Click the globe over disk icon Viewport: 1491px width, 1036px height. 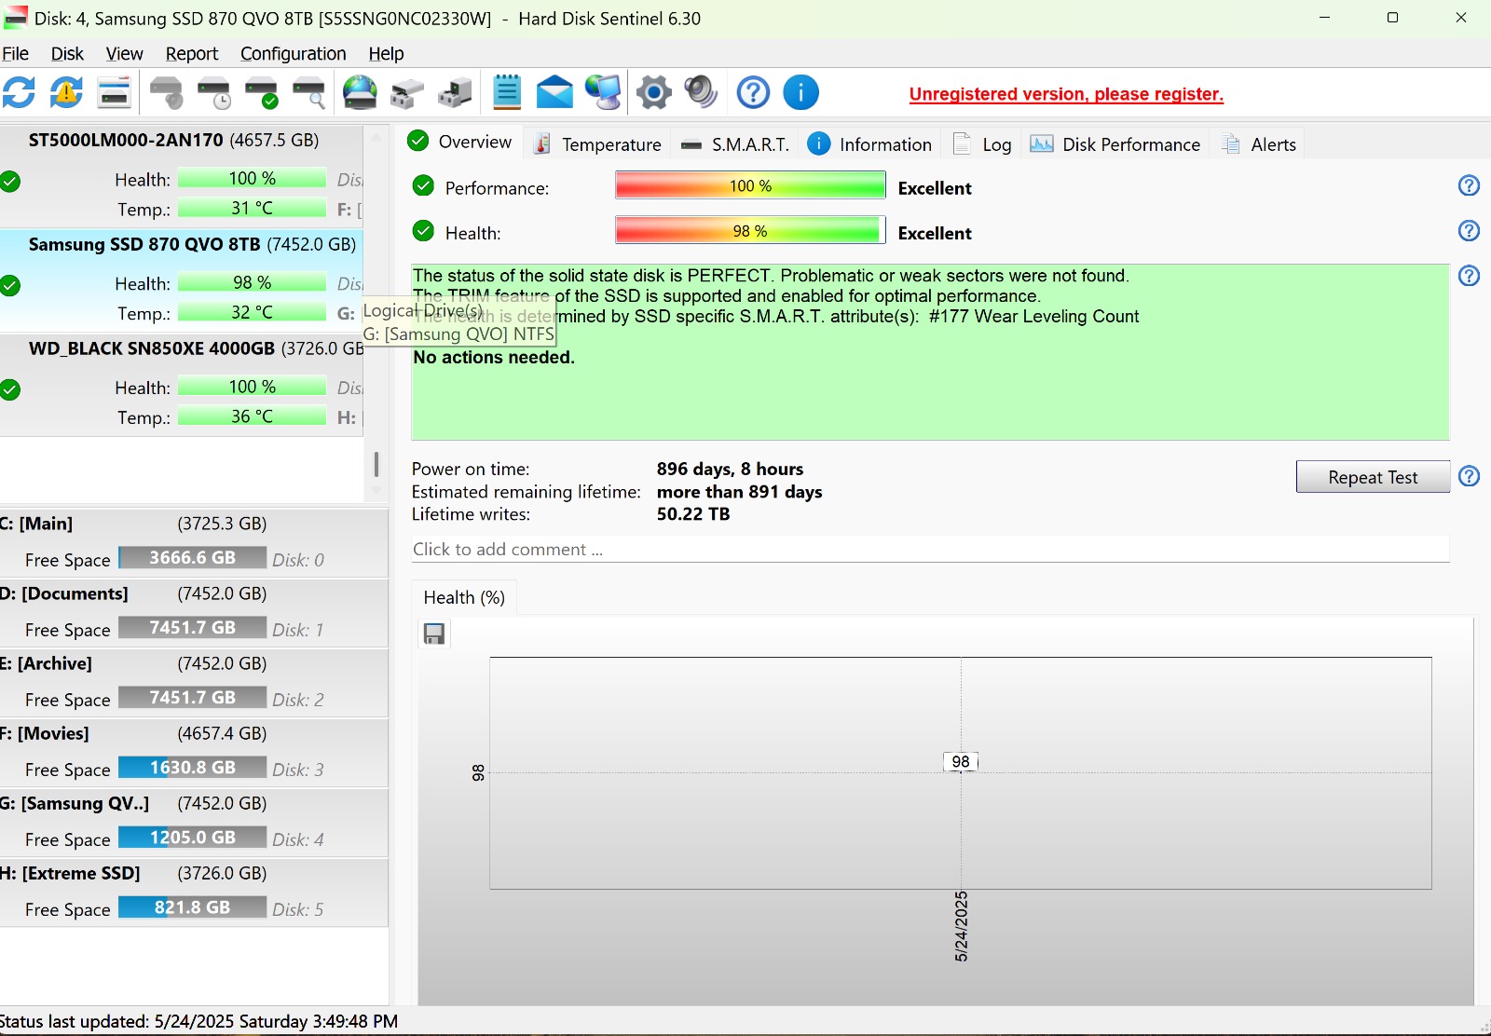[x=360, y=92]
